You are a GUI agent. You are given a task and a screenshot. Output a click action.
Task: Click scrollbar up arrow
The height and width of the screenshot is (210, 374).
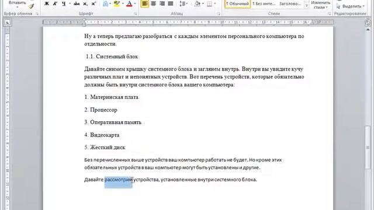coord(368,29)
